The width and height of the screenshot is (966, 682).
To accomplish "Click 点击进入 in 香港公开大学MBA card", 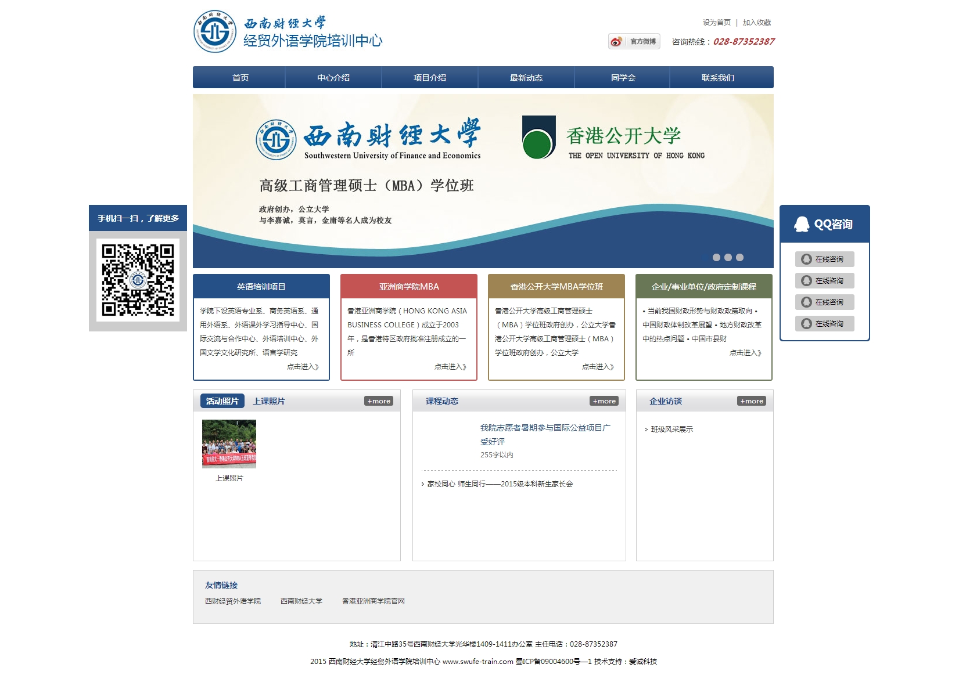I will point(598,367).
